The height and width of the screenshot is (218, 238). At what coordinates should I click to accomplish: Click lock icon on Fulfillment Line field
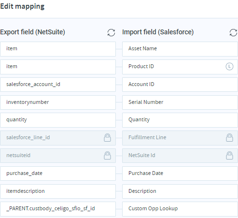pyautogui.click(x=229, y=138)
